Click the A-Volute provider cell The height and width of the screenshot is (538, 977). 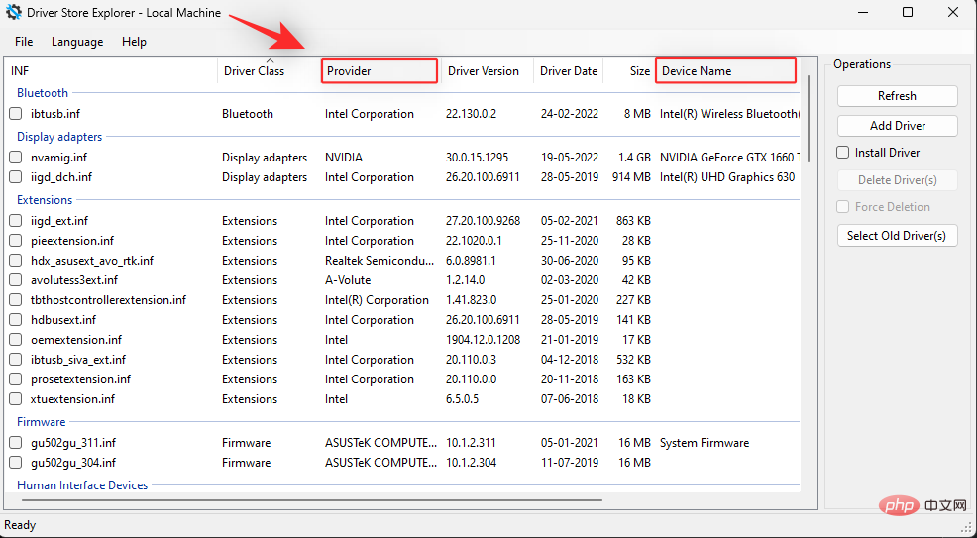click(348, 280)
